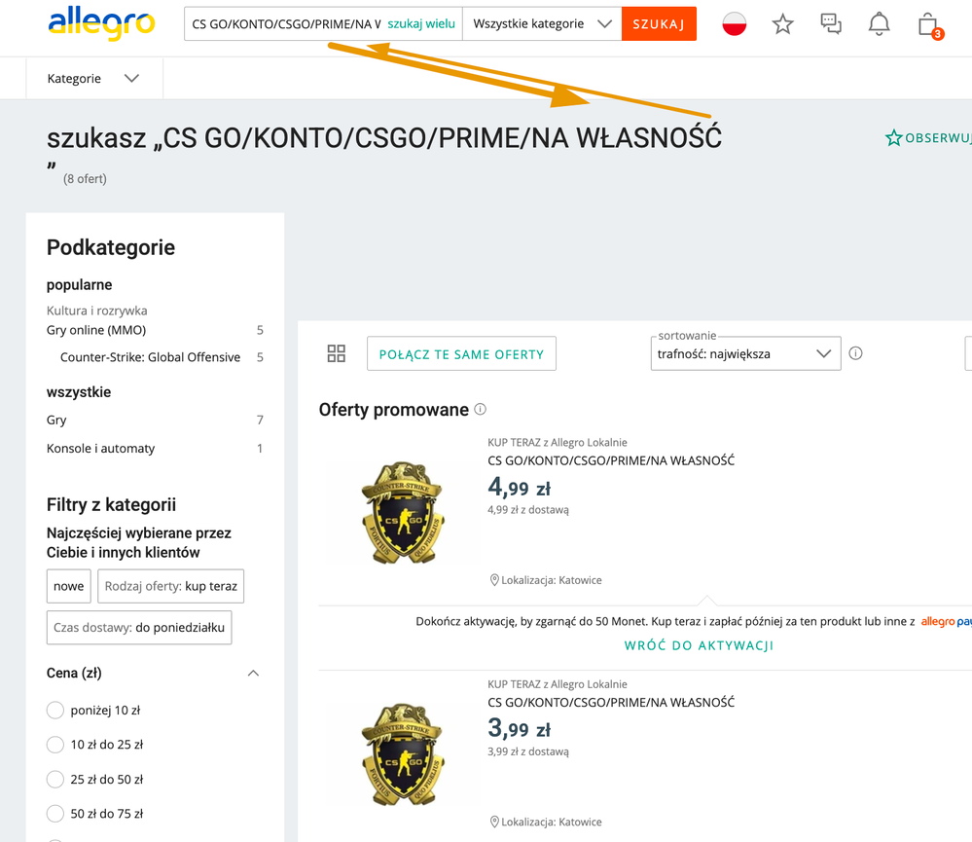The image size is (972, 842).
Task: Apply the nowe filter chip
Action: [69, 586]
